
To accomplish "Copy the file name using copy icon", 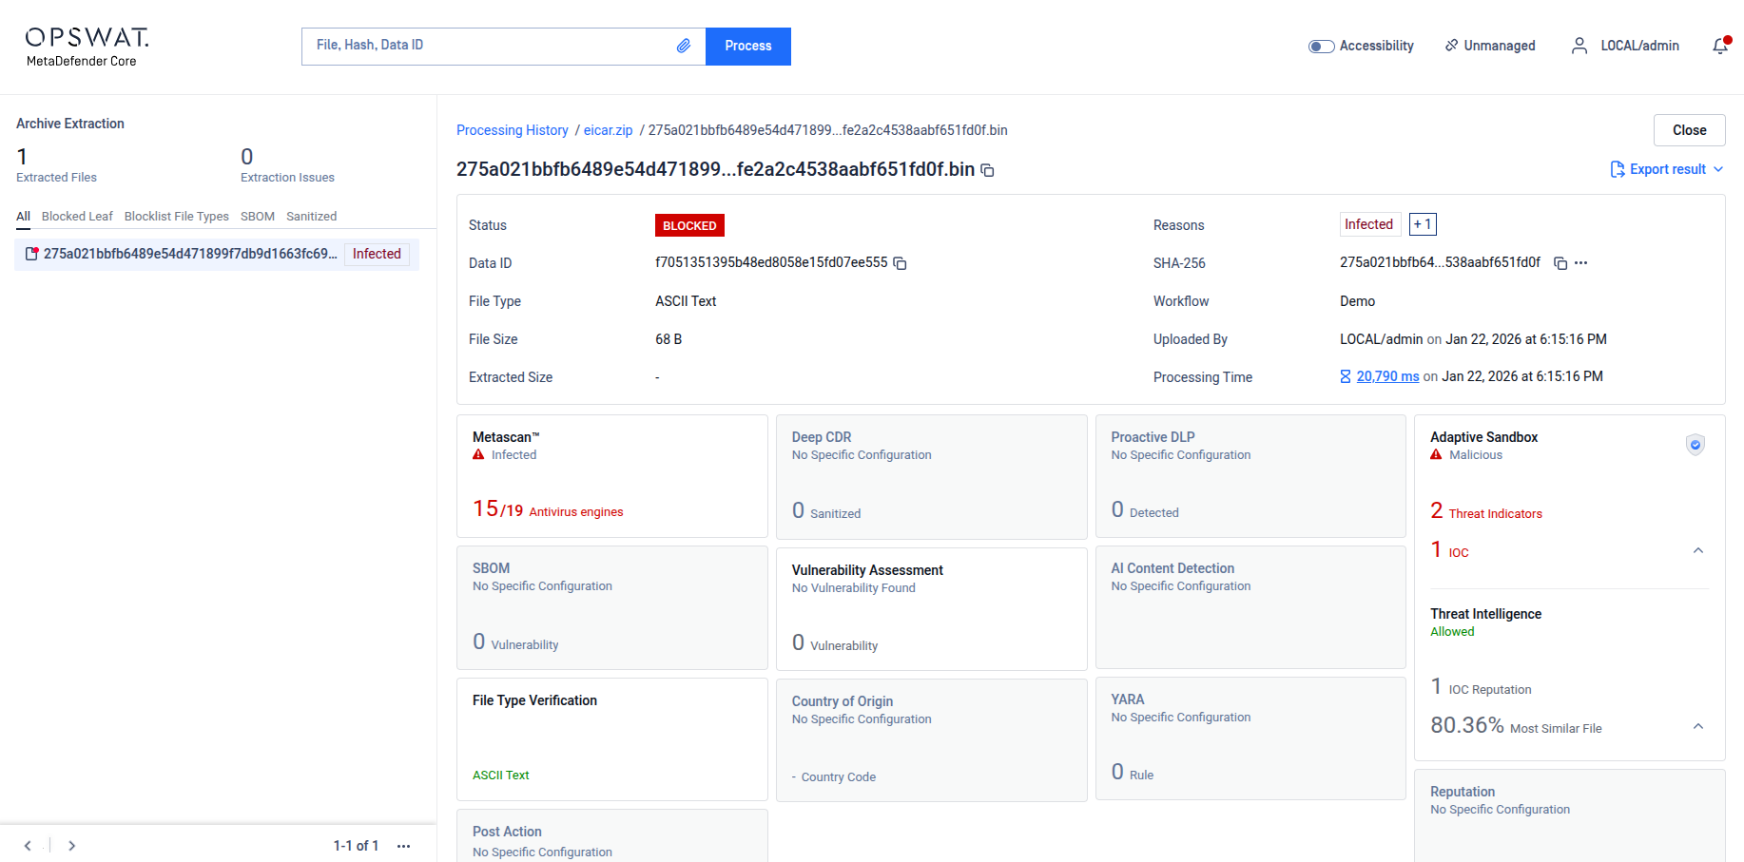I will [x=988, y=170].
